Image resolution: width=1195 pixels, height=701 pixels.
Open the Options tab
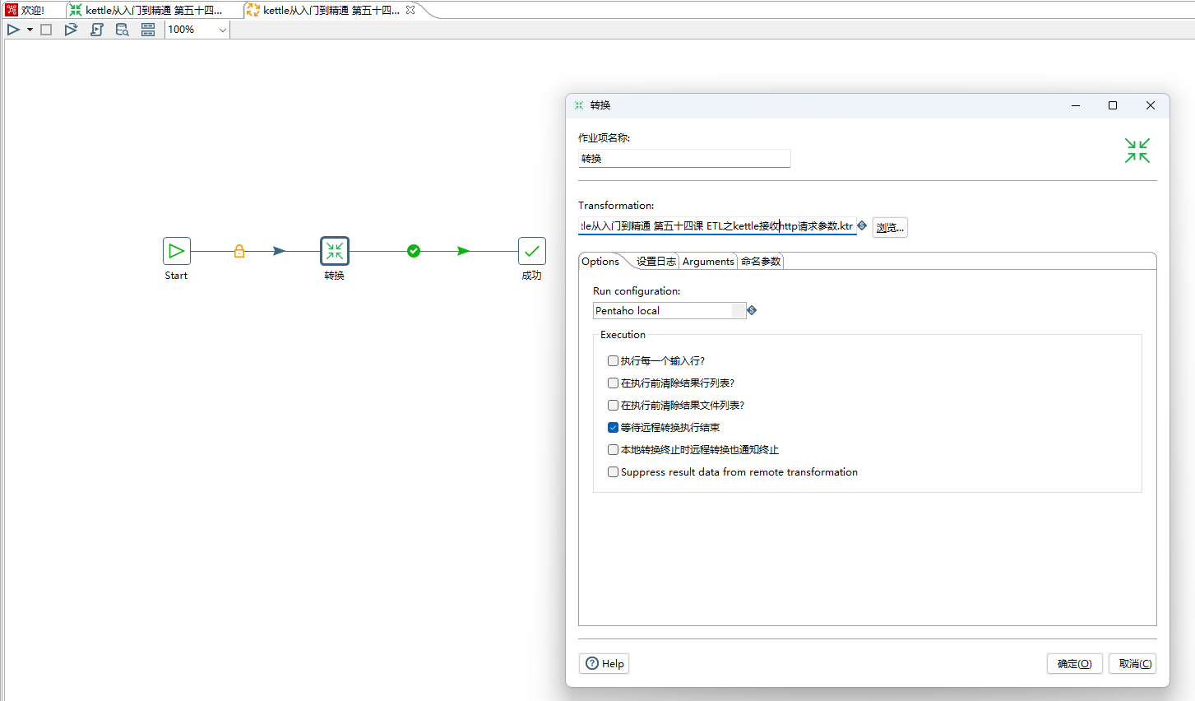600,262
